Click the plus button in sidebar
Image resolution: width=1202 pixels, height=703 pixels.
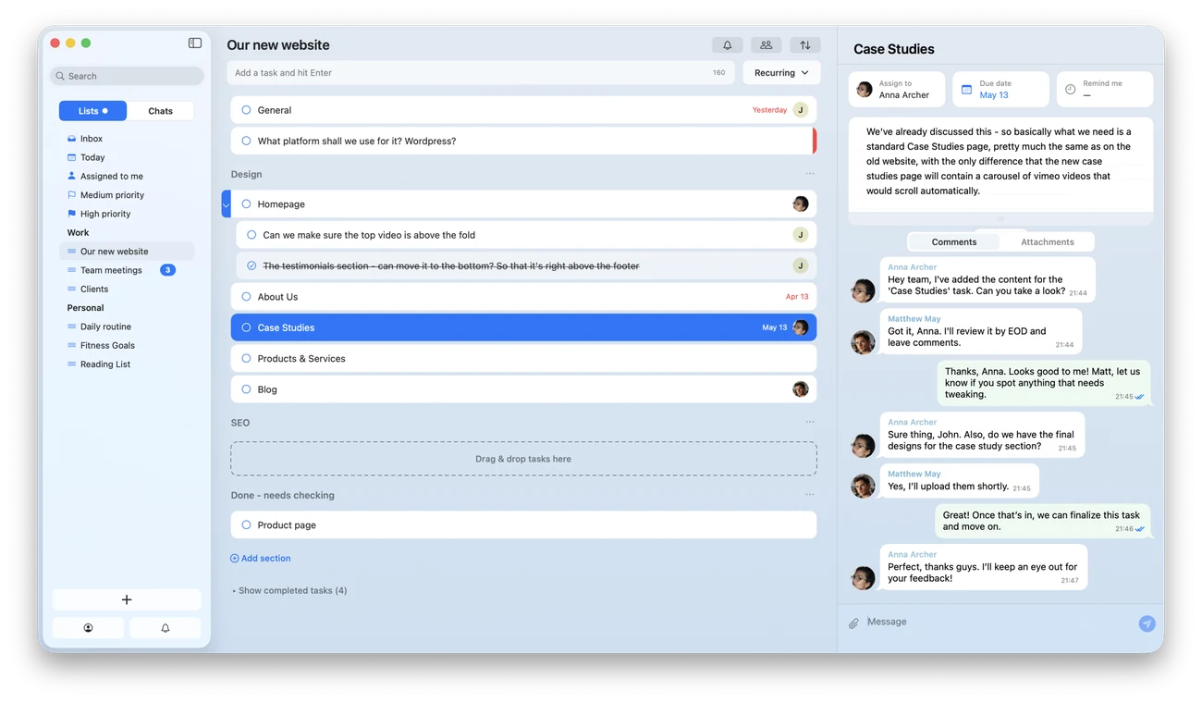point(127,599)
